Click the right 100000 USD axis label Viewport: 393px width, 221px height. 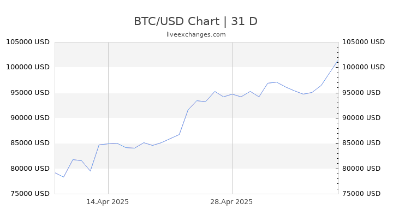(364, 67)
